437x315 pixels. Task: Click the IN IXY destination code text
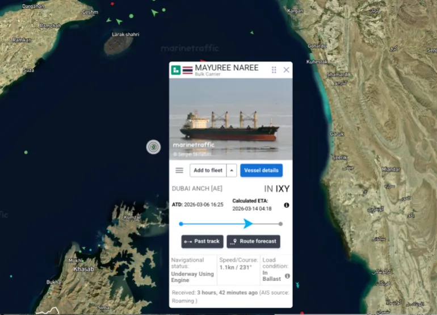pyautogui.click(x=277, y=189)
